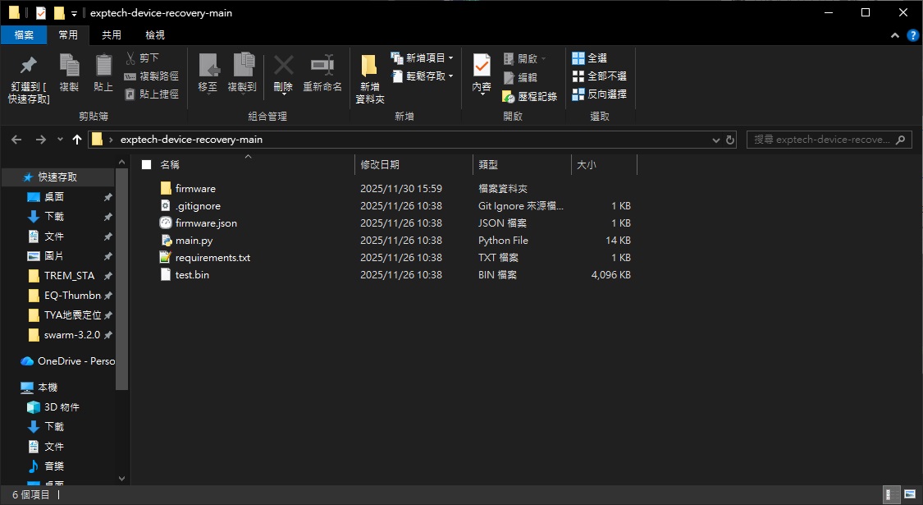The height and width of the screenshot is (505, 923).
Task: Expand the New item dropdown
Action: 424,58
